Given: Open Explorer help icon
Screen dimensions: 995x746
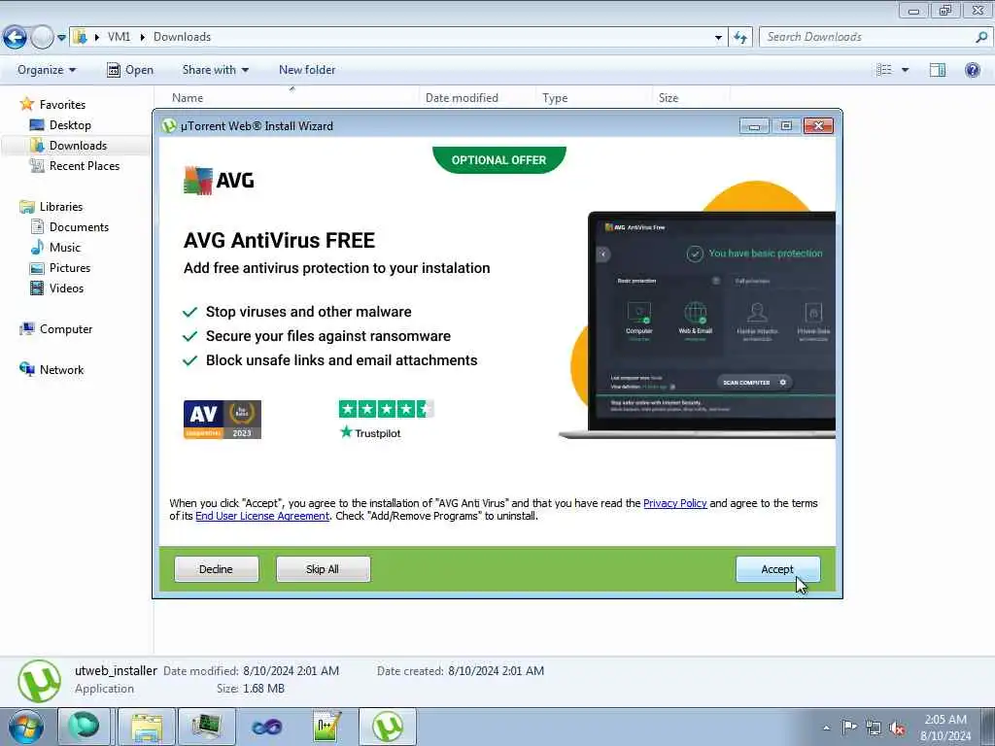Looking at the screenshot, I should pyautogui.click(x=972, y=70).
